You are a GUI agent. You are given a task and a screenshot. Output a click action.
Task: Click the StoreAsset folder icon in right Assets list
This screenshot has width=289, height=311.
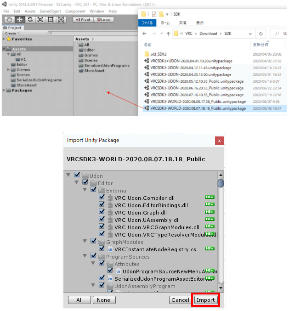(81, 71)
